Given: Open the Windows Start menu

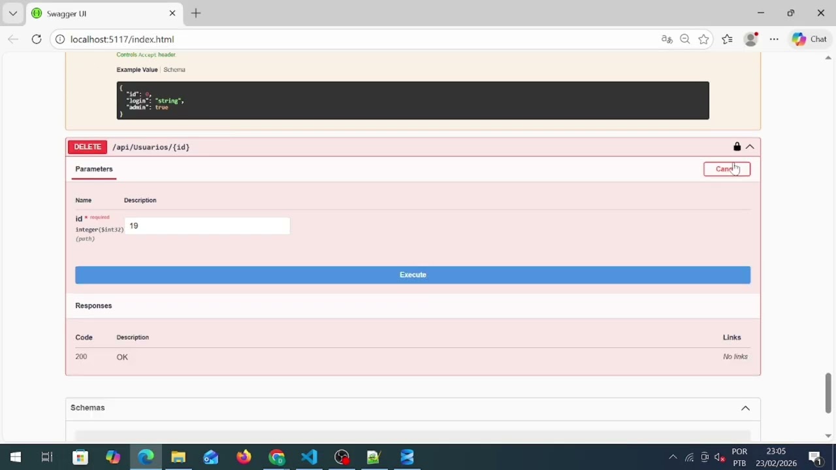Looking at the screenshot, I should 15,457.
